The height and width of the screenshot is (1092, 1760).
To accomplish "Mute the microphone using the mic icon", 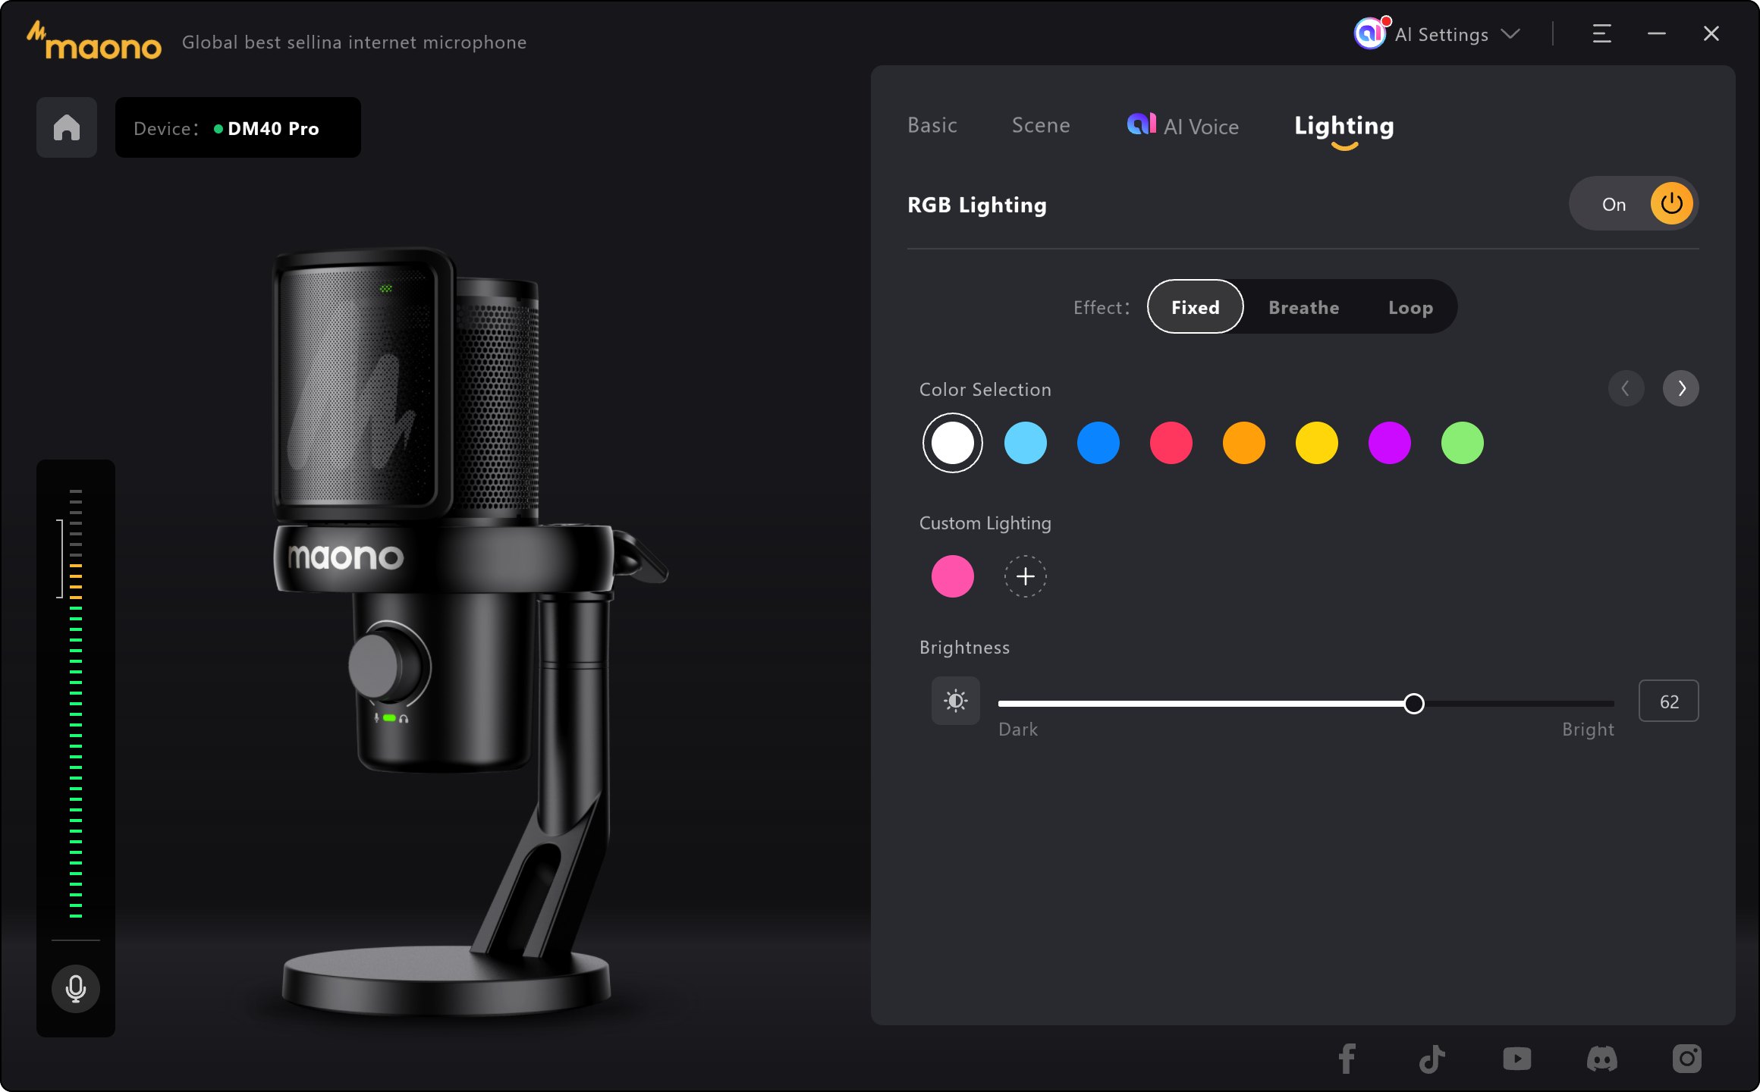I will pos(76,988).
